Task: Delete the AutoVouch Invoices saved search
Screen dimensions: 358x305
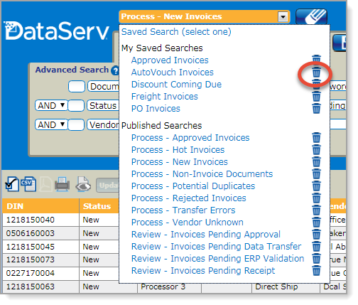Action: coord(316,72)
